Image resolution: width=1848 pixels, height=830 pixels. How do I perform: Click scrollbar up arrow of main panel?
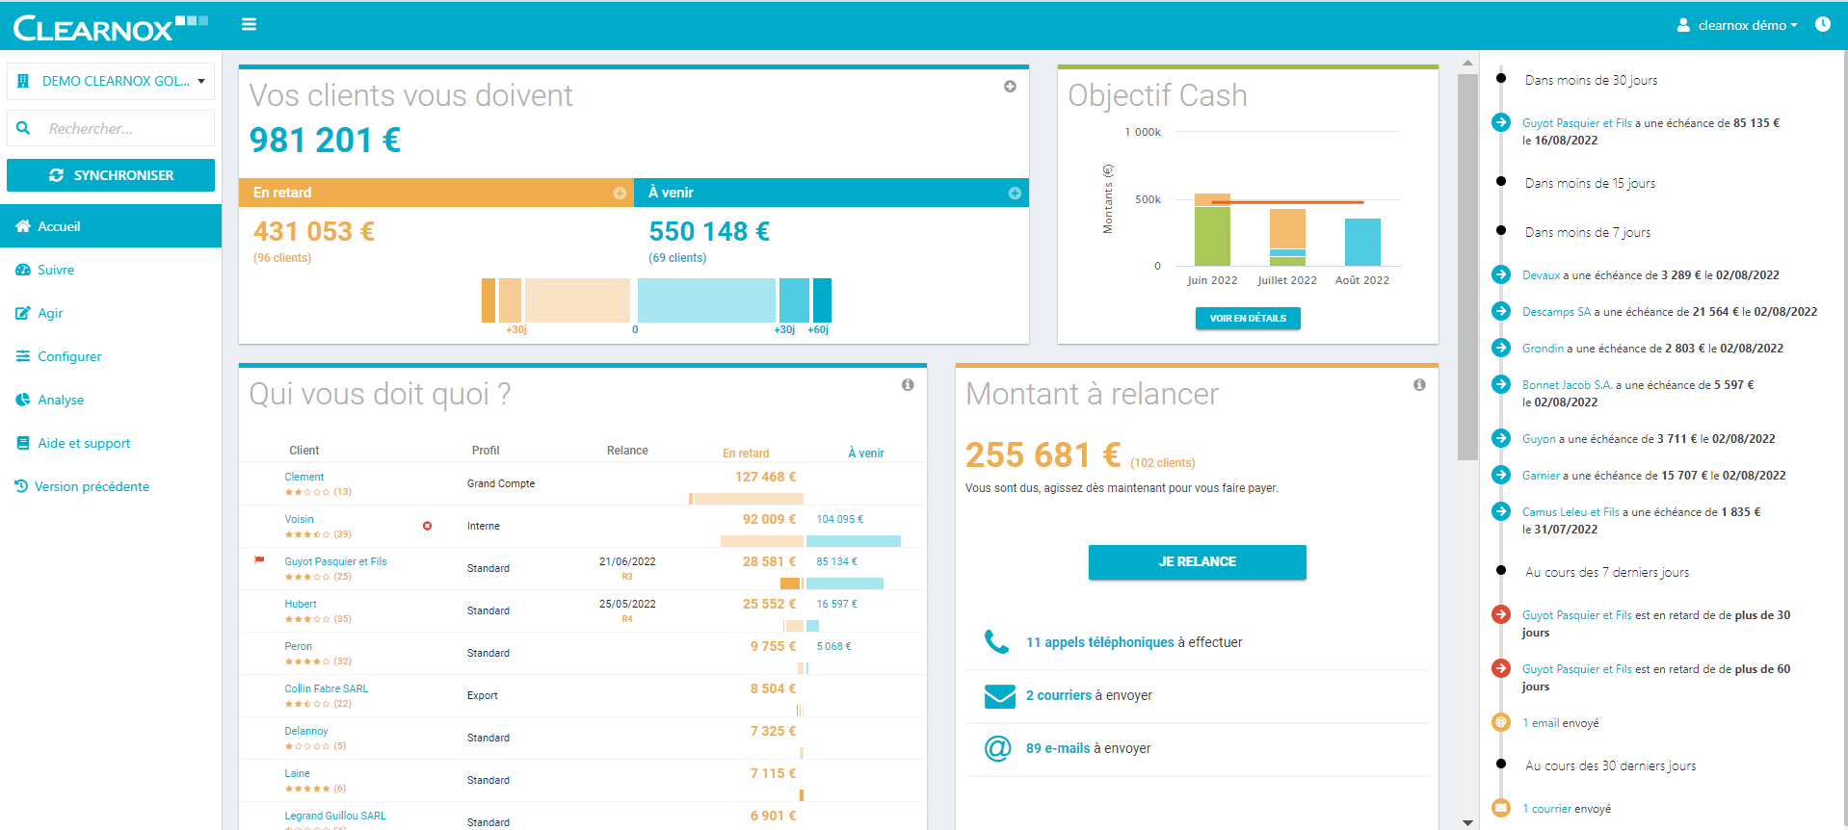coord(1467,63)
